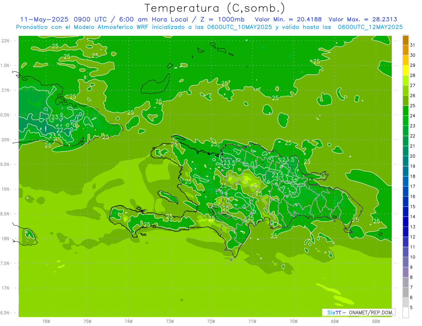Viewport: 422px width, 326px height.
Task: Click the yellow colorbar segment between 28 and 29
Action: point(405,70)
